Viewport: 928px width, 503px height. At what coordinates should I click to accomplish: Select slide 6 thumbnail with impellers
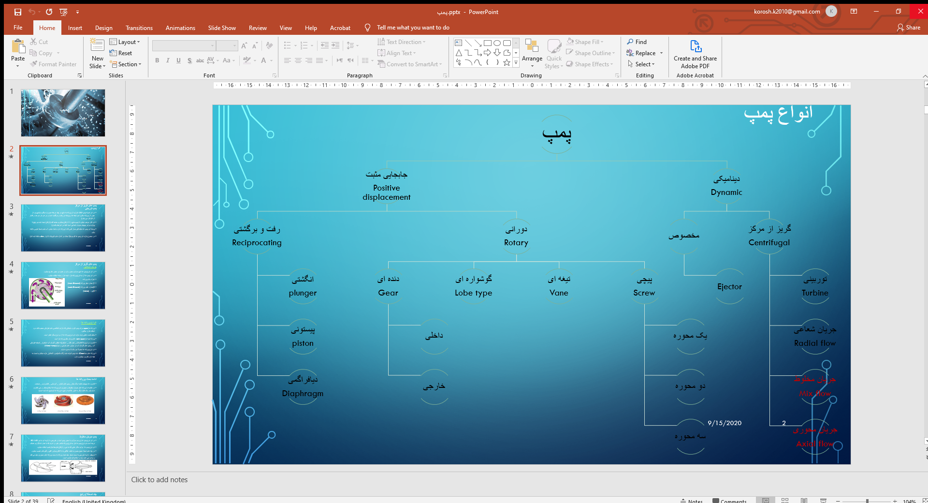[63, 400]
